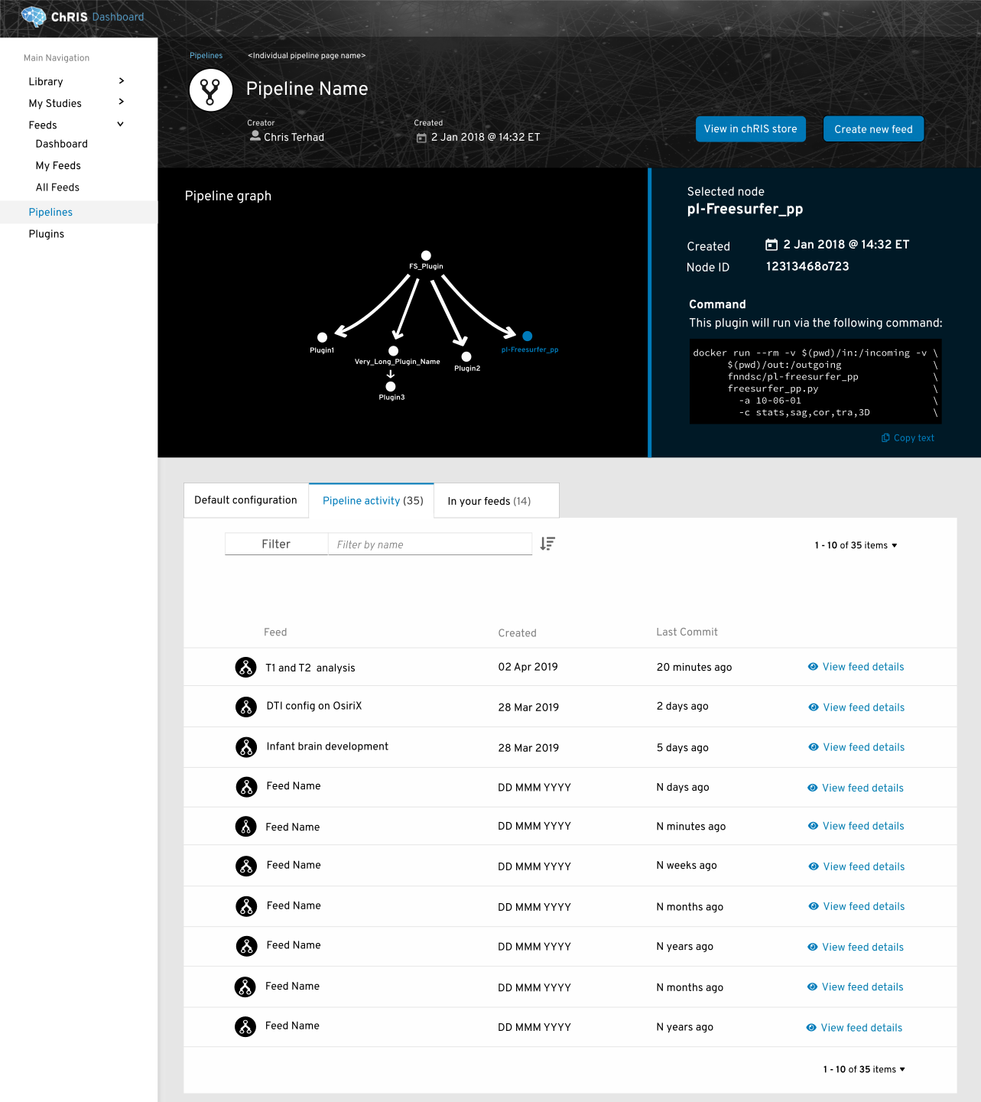Expand the Library section in the sidebar
The height and width of the screenshot is (1102, 981).
(x=121, y=81)
